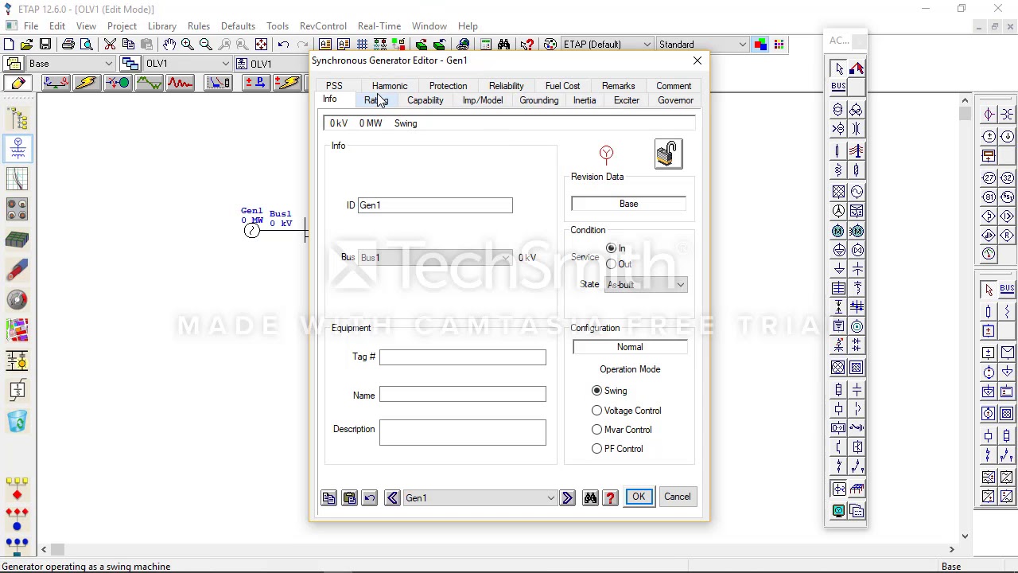
Task: Click the Name input field
Action: click(x=463, y=396)
